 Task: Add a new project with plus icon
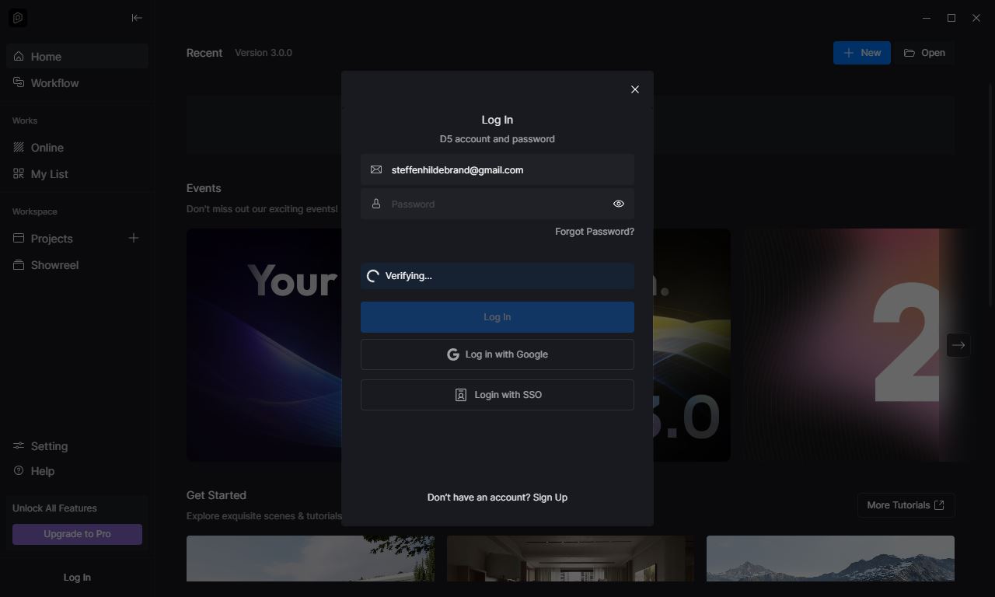[x=134, y=238]
